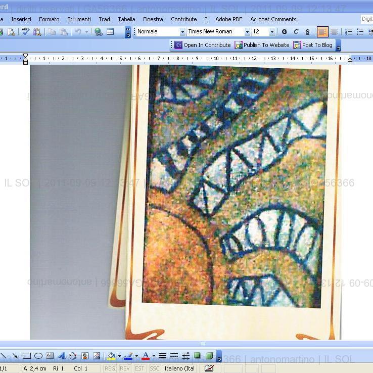Viewport: 373px width, 373px height.
Task: Apply blue Line Color brush
Action: (128, 356)
